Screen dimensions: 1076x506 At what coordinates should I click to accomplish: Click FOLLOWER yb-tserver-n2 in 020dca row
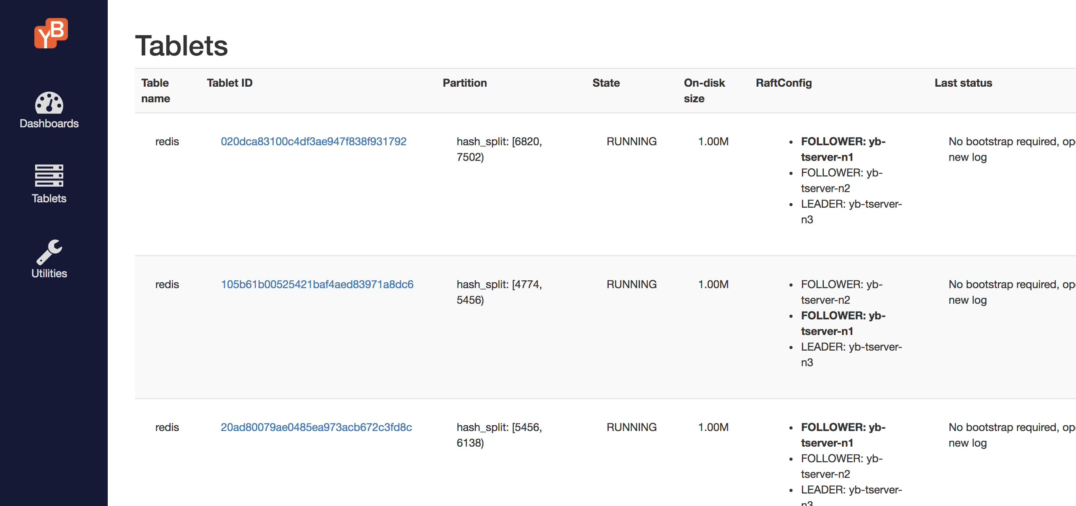[x=842, y=180]
